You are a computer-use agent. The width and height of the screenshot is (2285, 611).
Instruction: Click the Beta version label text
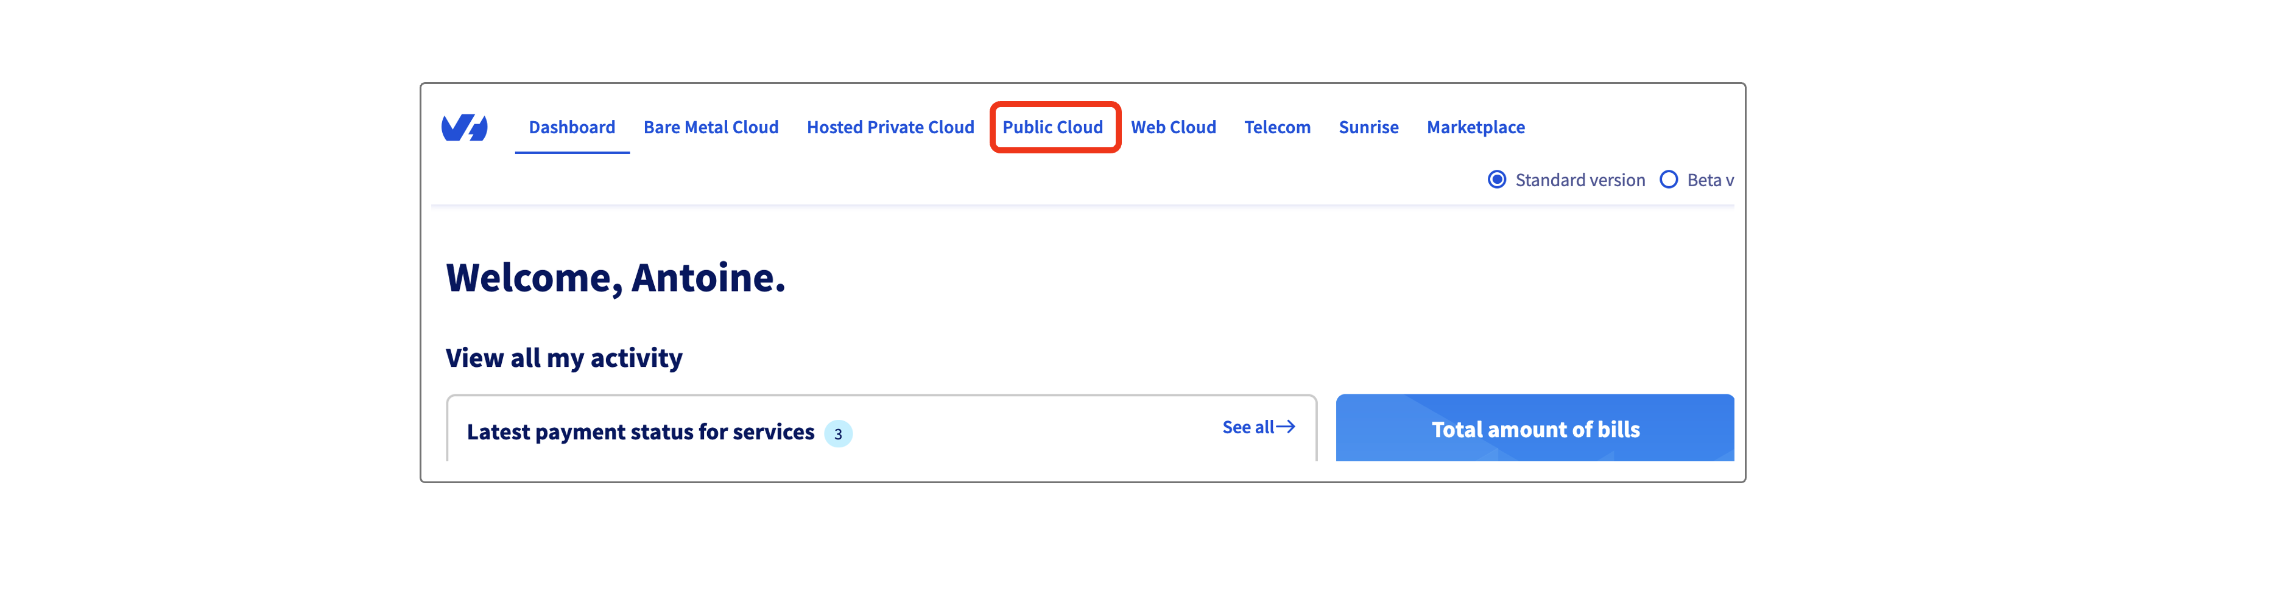click(1709, 180)
